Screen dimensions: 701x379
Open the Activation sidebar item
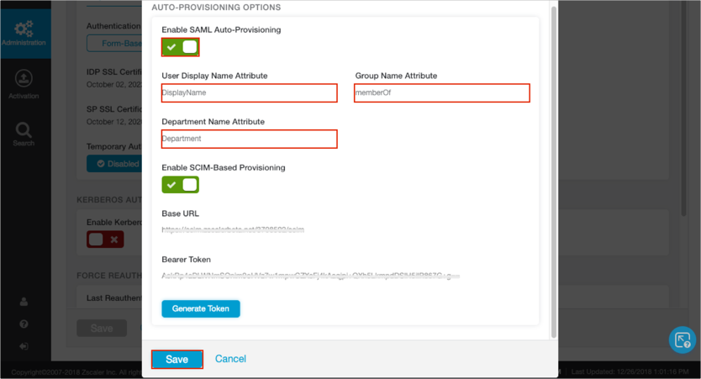(24, 84)
